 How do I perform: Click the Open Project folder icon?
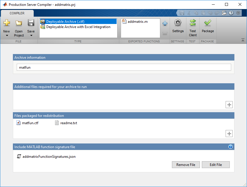[x=18, y=23]
